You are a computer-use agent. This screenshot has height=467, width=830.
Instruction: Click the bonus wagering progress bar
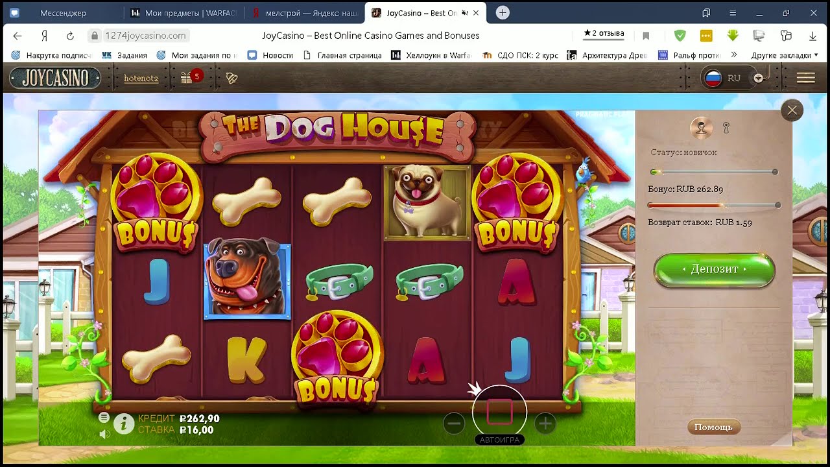[x=714, y=205]
